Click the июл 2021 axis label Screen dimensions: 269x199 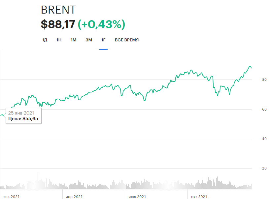tap(137, 197)
